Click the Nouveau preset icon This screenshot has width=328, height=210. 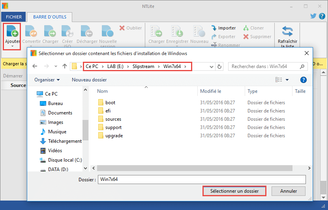tap(199, 31)
